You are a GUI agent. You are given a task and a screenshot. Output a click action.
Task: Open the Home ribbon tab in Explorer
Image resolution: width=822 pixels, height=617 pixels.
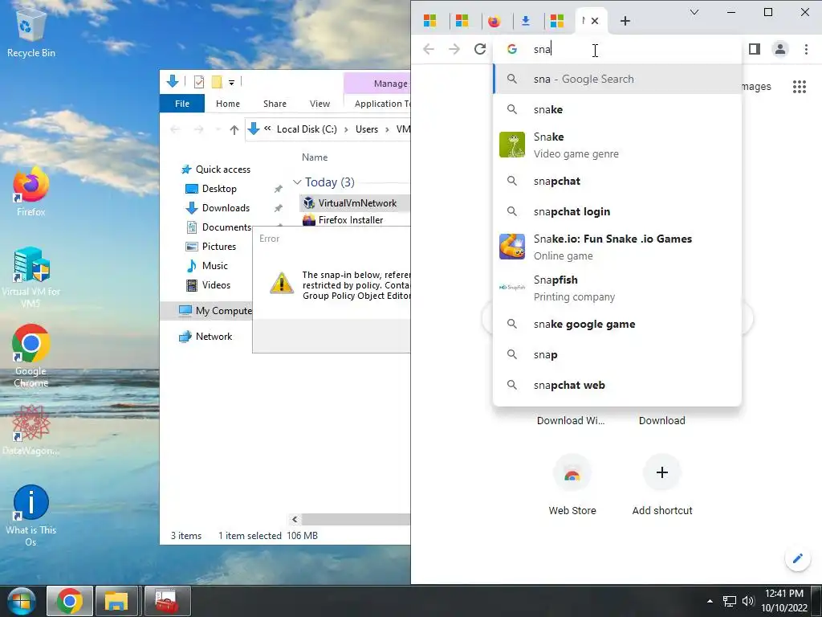(227, 104)
